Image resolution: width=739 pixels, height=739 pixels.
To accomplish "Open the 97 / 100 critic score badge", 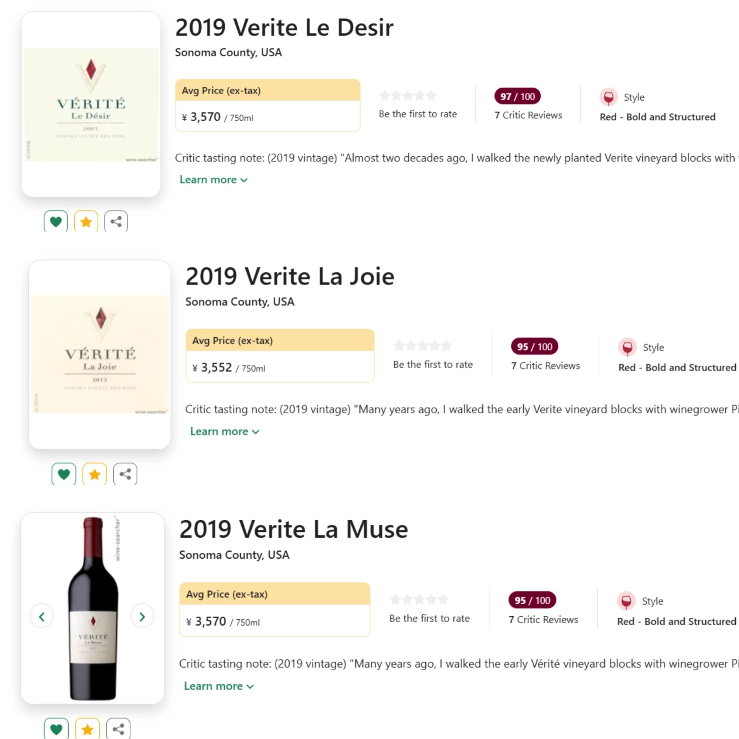I will pos(517,96).
